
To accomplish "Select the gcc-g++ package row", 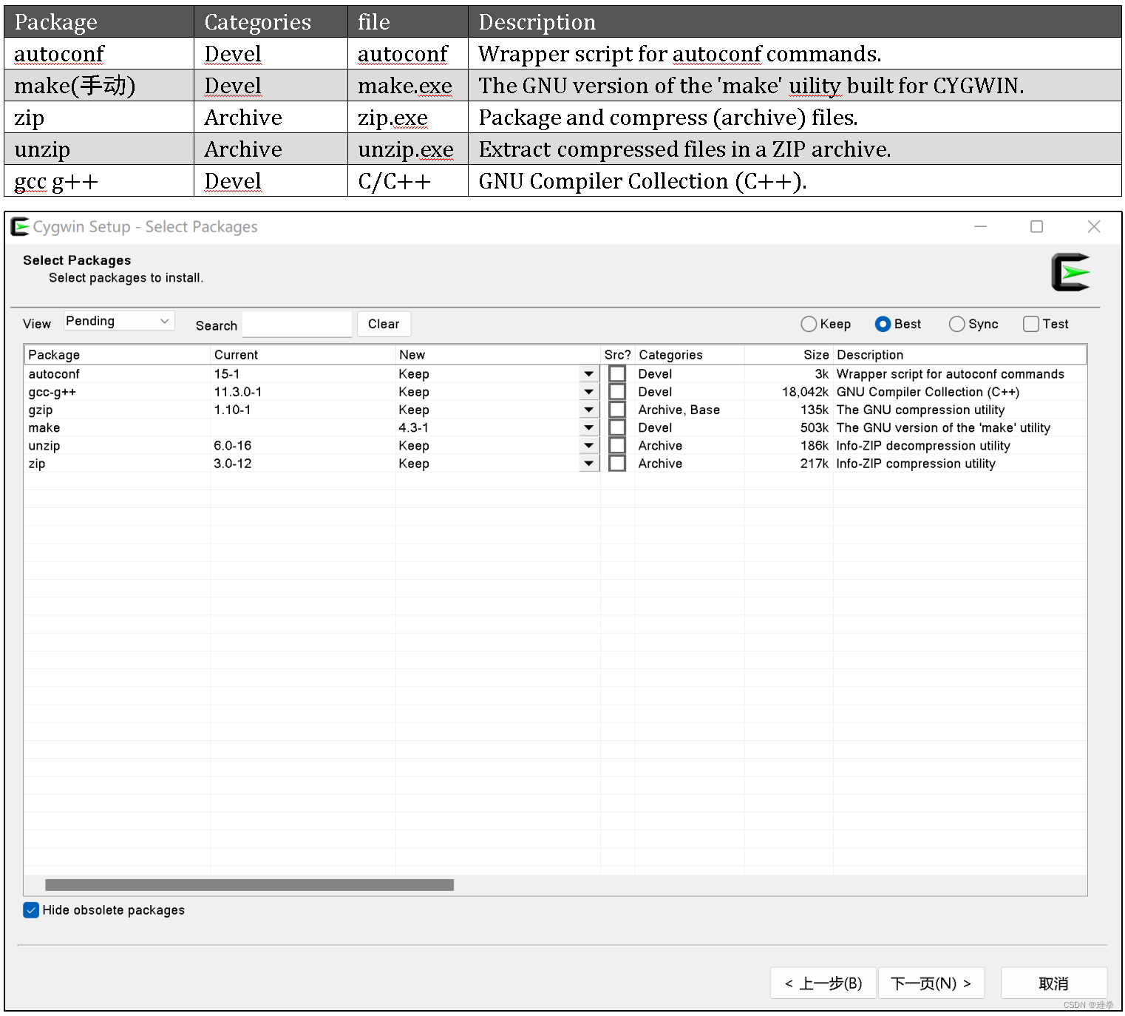I will 555,392.
